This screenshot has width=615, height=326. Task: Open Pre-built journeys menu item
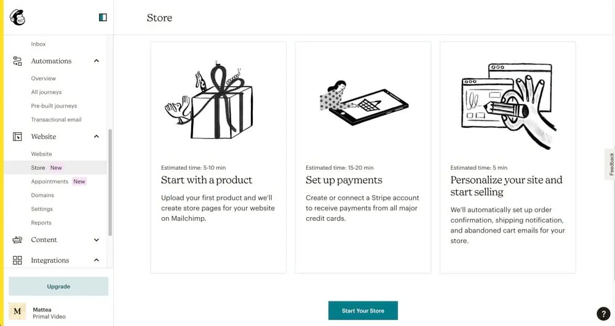click(x=54, y=106)
